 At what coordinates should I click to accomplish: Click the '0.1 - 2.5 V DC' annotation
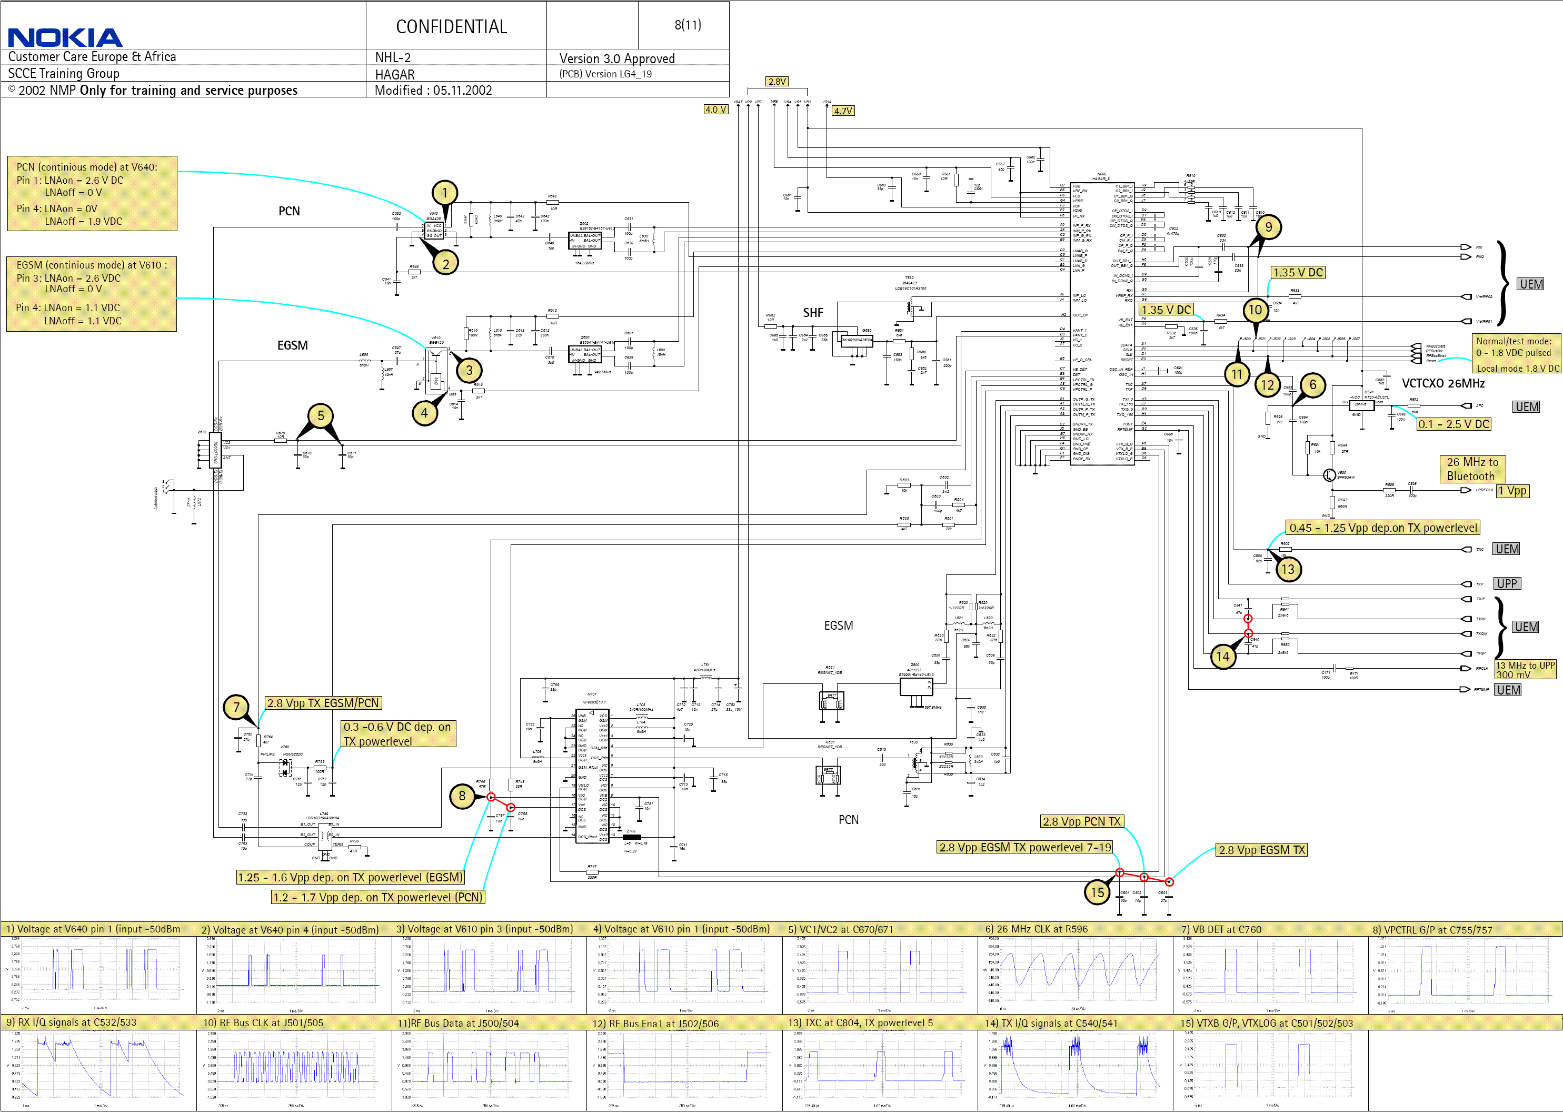click(1454, 424)
